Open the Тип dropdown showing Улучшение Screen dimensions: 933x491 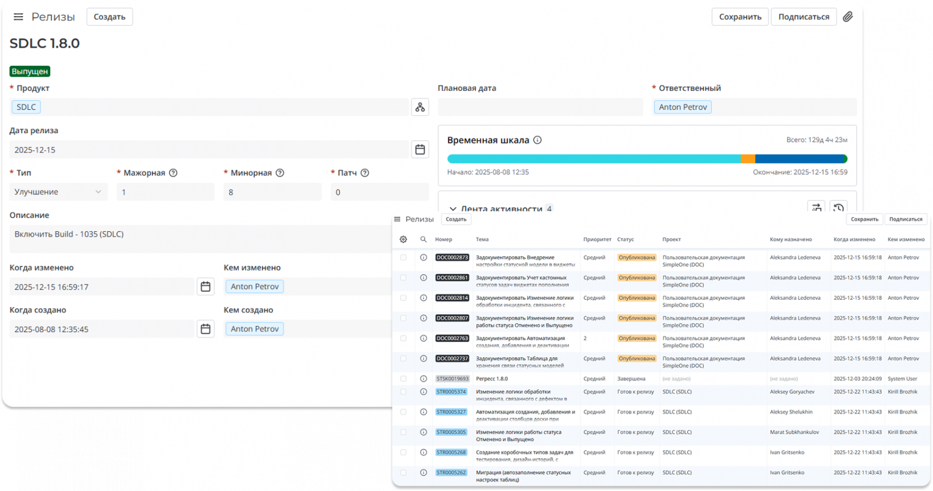point(58,192)
